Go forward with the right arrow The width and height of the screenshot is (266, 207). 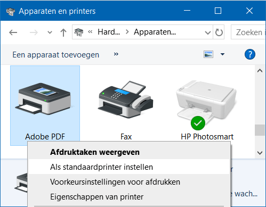[x=34, y=32]
